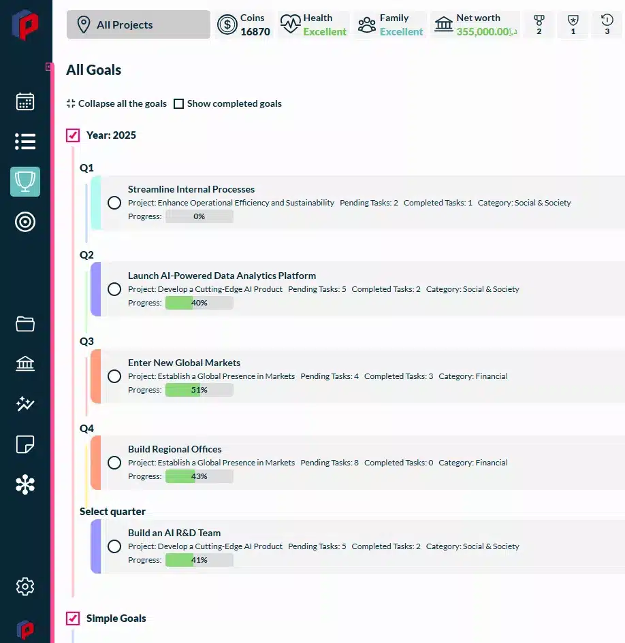The height and width of the screenshot is (643, 625).
Task: Mark Build an AI R&D Team complete
Action: 114,546
